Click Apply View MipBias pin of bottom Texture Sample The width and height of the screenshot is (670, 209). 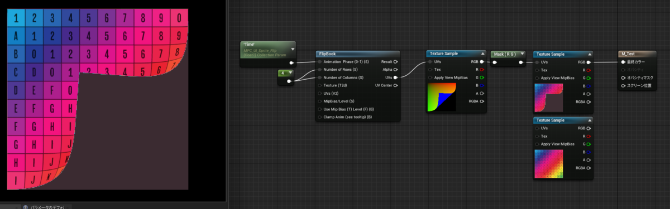coord(537,144)
